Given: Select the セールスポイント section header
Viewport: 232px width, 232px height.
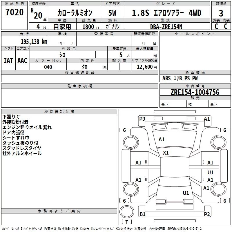Looking at the screenshot, I should [195, 34].
